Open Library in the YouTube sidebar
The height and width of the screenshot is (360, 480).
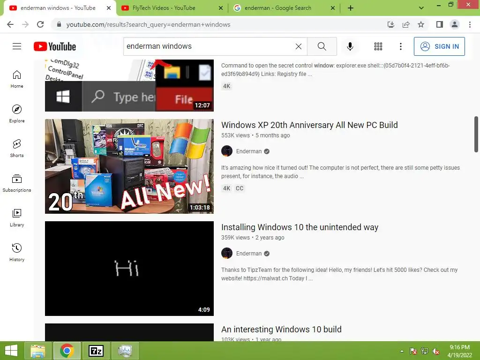[17, 217]
